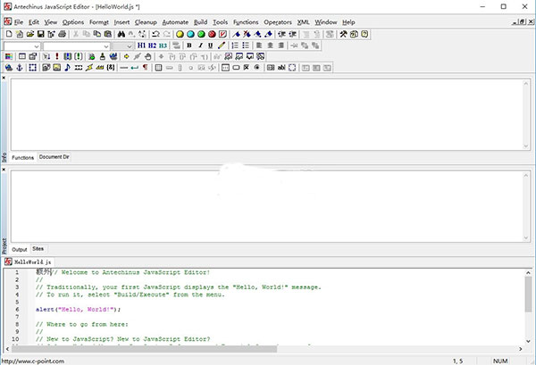Open the first style dropdown

coord(37,46)
